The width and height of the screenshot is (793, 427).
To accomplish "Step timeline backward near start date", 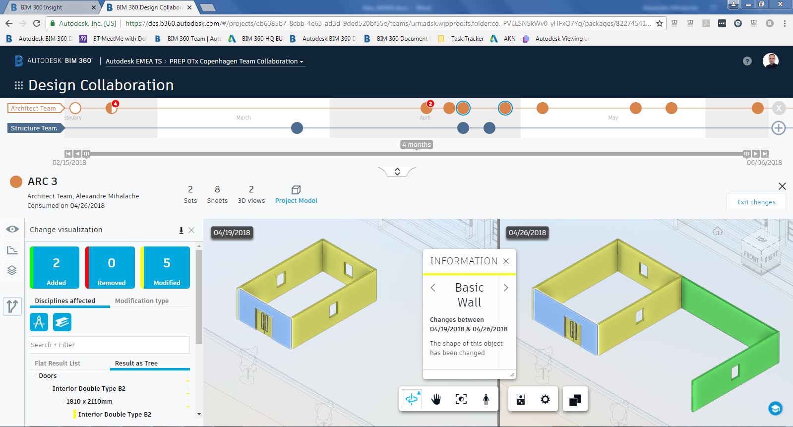I will (x=77, y=154).
